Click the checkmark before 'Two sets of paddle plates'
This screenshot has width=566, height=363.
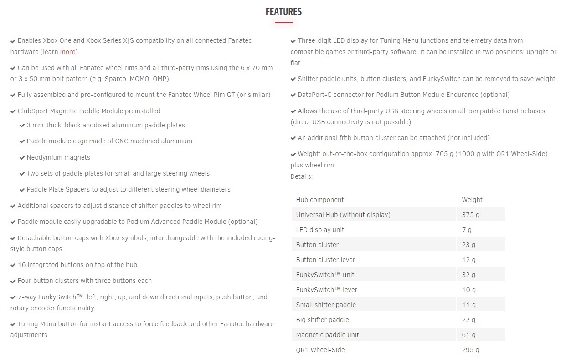coord(22,174)
